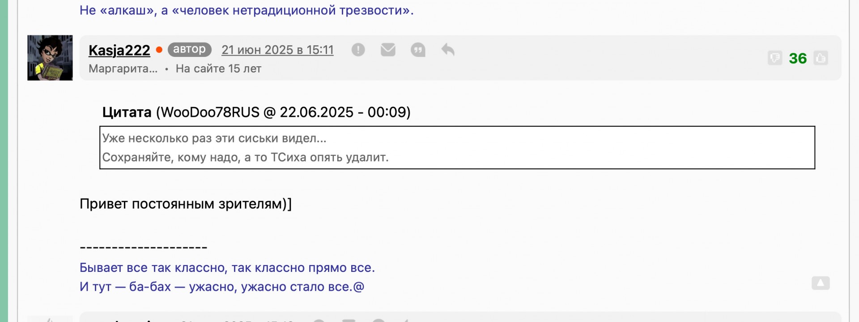Viewport: 859px width, 322px height.
Task: Click comment text "Привет постоянным зрителям"
Action: click(x=186, y=204)
